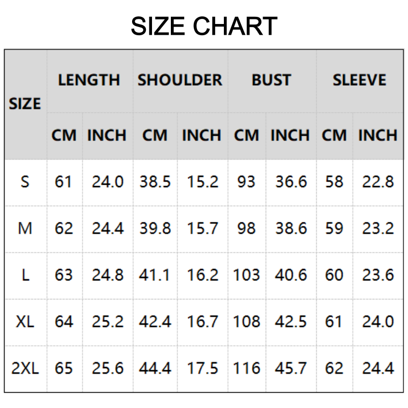The image size is (408, 408).
Task: Click the 16.2 shoulder inch cell
Action: pos(202,275)
